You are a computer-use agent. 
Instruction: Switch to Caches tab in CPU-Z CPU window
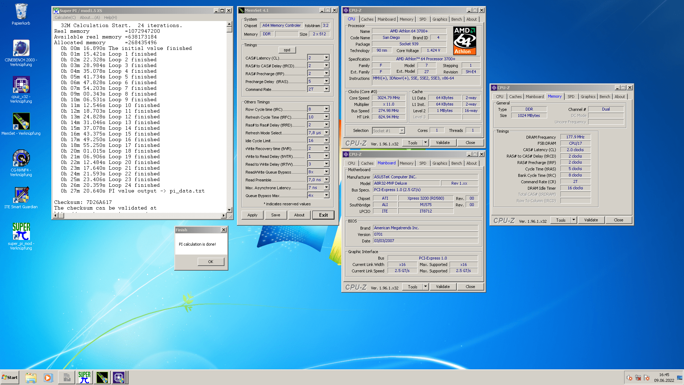[367, 19]
